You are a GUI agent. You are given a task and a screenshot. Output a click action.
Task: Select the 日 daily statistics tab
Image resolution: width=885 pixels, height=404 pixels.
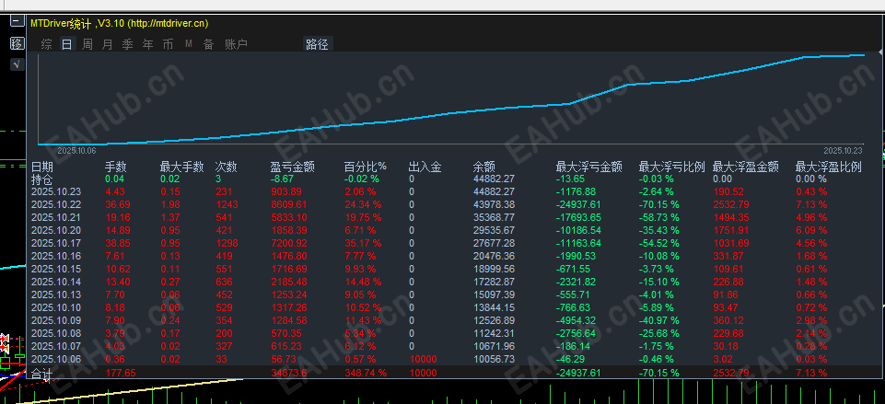[x=67, y=44]
